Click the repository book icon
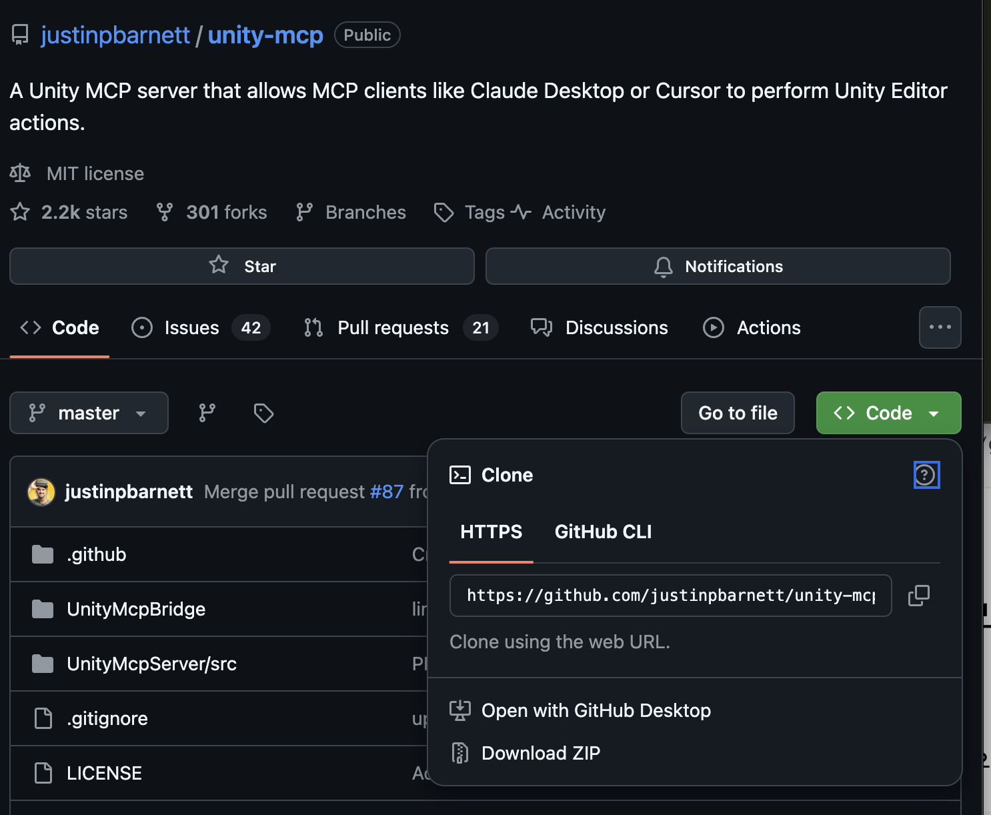This screenshot has width=991, height=815. tap(20, 34)
